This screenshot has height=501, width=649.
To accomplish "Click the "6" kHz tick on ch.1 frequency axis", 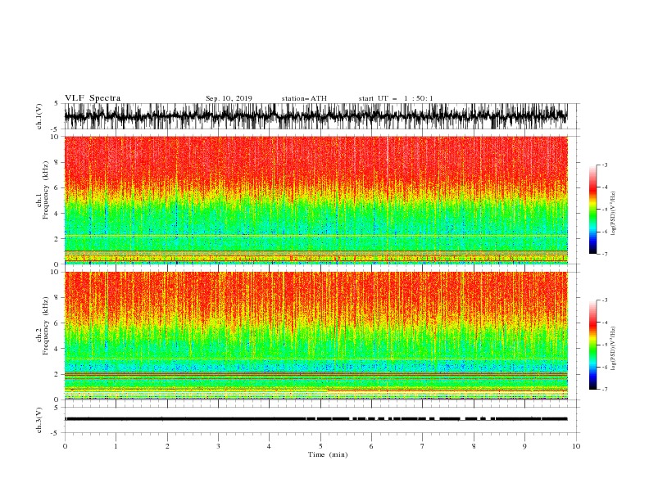I will [x=57, y=187].
